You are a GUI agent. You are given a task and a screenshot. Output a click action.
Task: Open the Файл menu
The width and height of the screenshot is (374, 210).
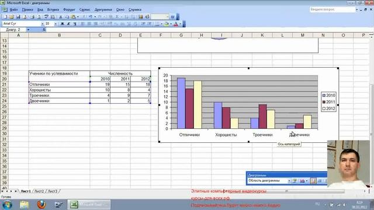[13, 9]
